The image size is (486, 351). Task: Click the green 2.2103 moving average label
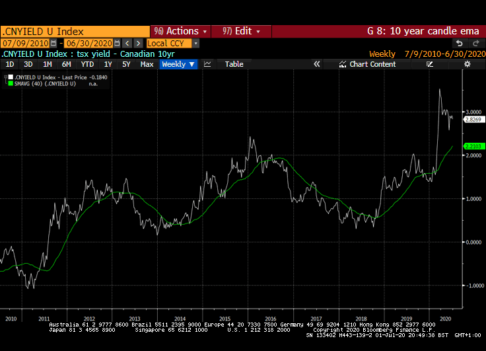click(x=473, y=146)
